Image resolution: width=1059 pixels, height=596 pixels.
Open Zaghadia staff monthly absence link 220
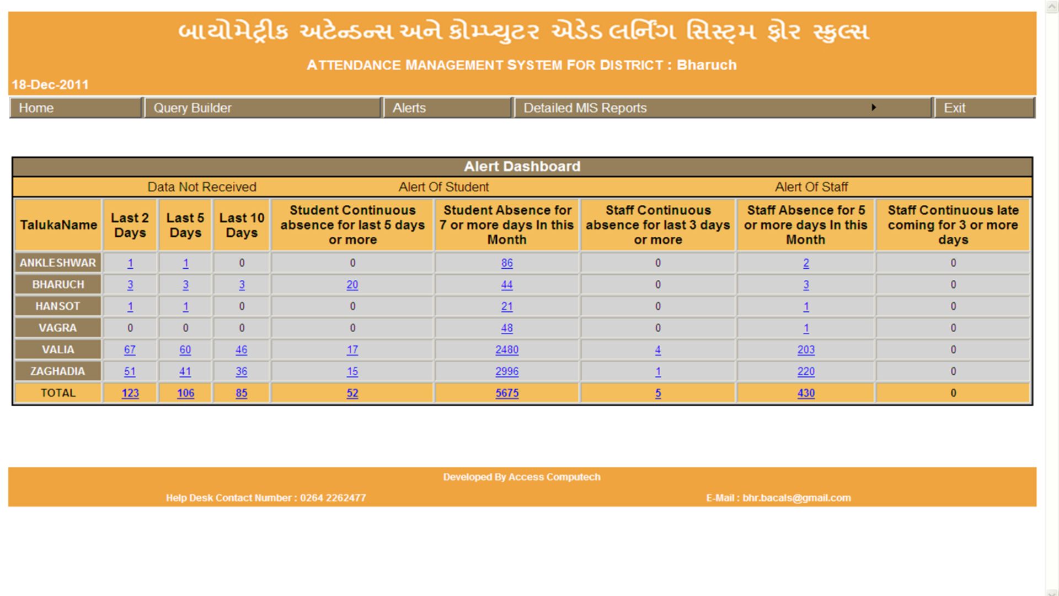tap(806, 371)
